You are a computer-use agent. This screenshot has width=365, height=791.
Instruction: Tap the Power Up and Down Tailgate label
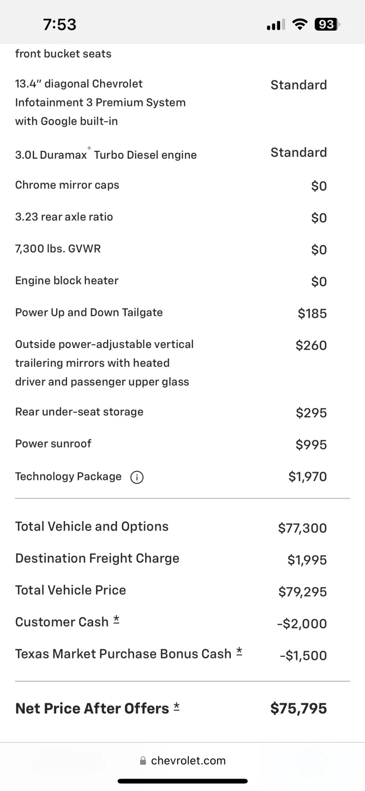[89, 312]
